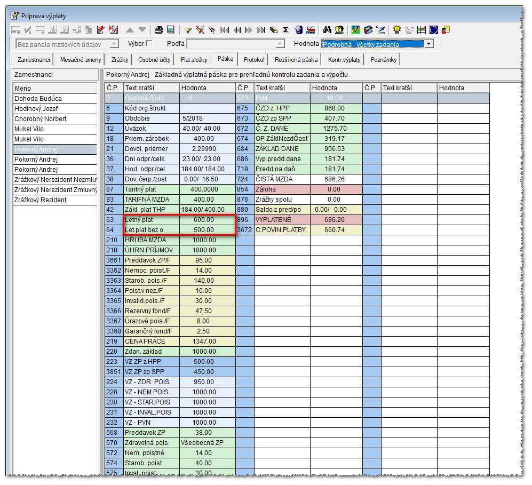This screenshot has width=532, height=485.
Task: Open the Rozšírená páska tab
Action: [296, 60]
